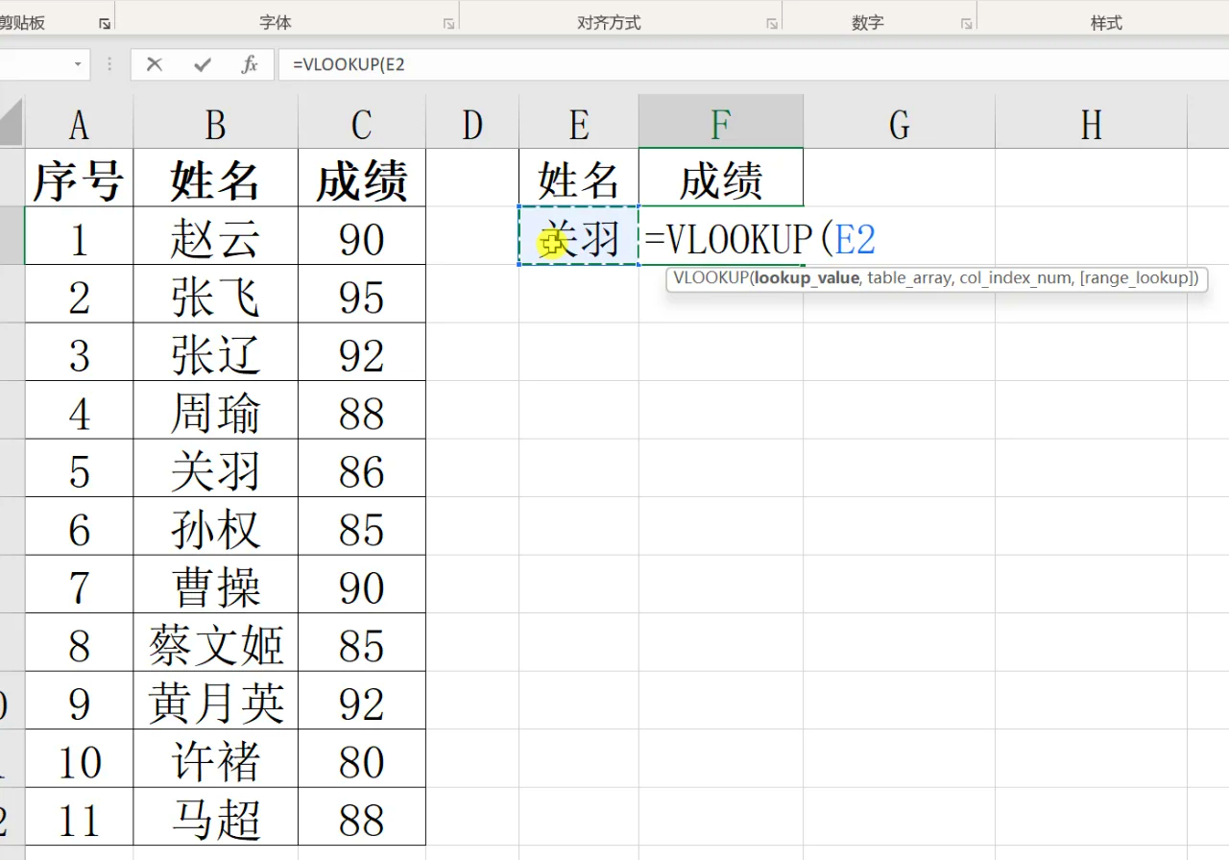The image size is (1229, 860).
Task: Select the cell with 周瑜
Action: (x=216, y=411)
